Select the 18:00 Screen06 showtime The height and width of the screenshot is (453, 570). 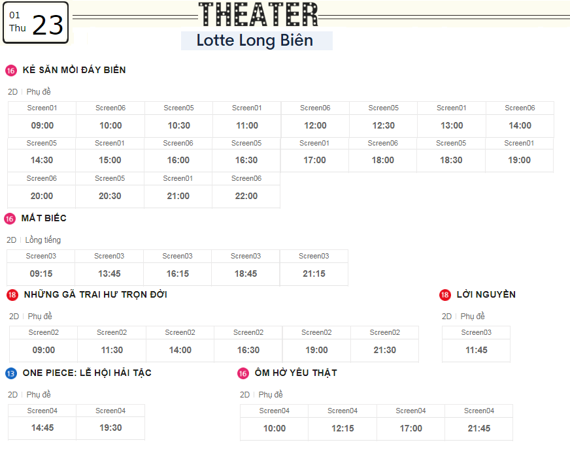[383, 155]
